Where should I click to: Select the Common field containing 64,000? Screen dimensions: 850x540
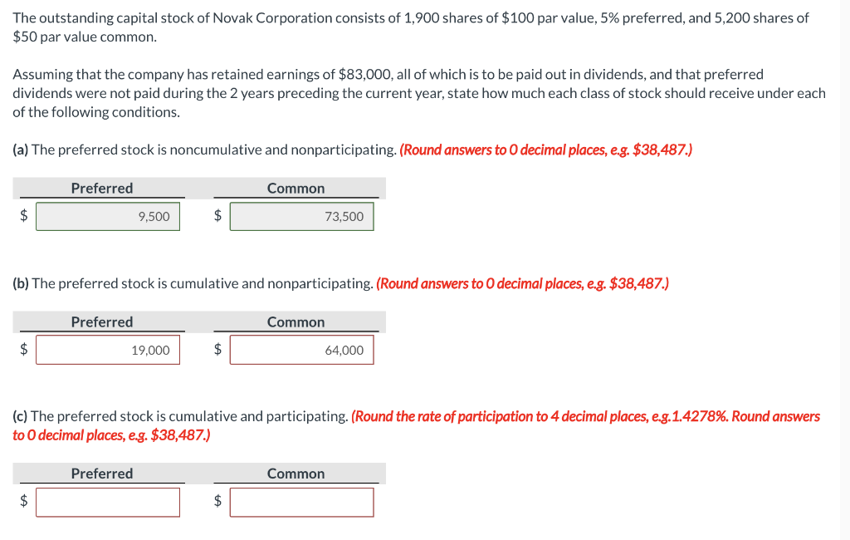click(301, 350)
